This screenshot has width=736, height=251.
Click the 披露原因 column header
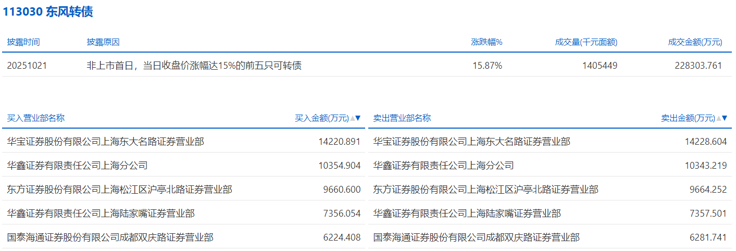pos(103,42)
